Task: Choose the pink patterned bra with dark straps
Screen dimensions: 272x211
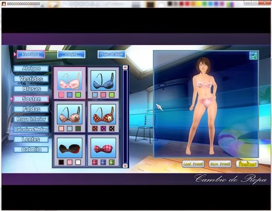Action: 69,114
